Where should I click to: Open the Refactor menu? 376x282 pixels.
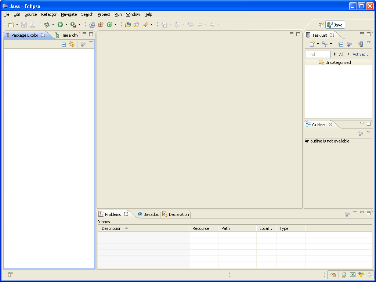tap(49, 14)
